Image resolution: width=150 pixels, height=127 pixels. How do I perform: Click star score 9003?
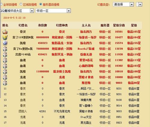[119, 111]
